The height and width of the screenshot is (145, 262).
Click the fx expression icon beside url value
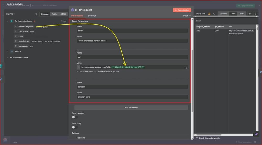pyautogui.click(x=79, y=67)
